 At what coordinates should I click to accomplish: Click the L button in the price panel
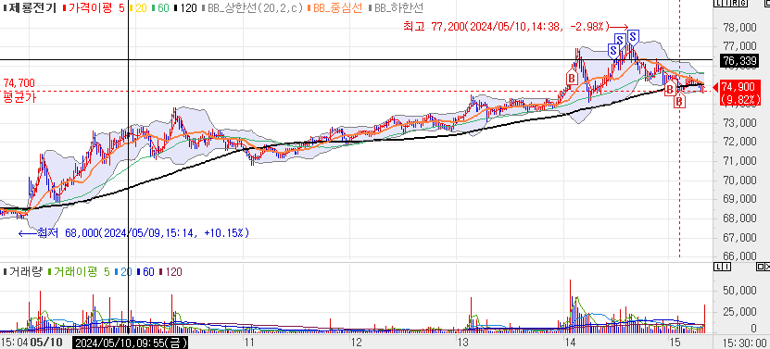point(718,3)
